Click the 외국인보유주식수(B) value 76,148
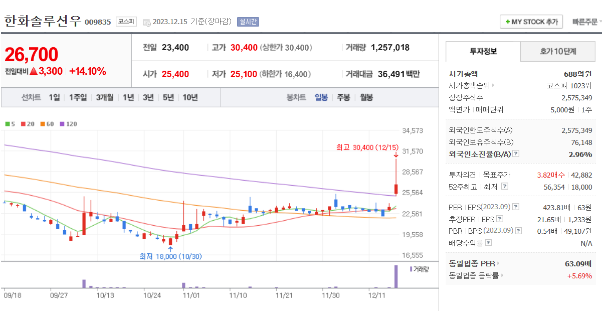 [x=581, y=142]
